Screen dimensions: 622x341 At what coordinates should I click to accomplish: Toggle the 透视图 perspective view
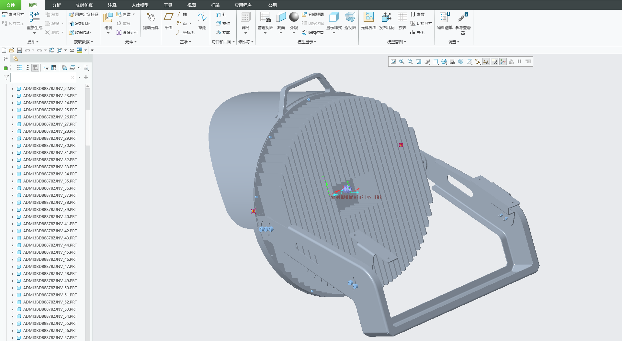point(350,18)
